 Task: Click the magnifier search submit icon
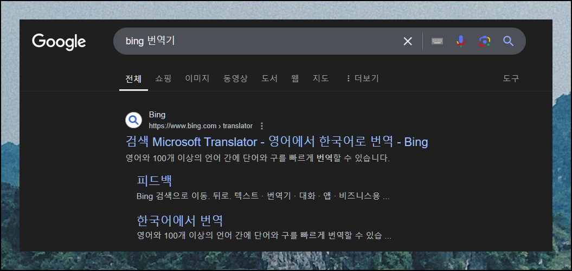point(508,41)
